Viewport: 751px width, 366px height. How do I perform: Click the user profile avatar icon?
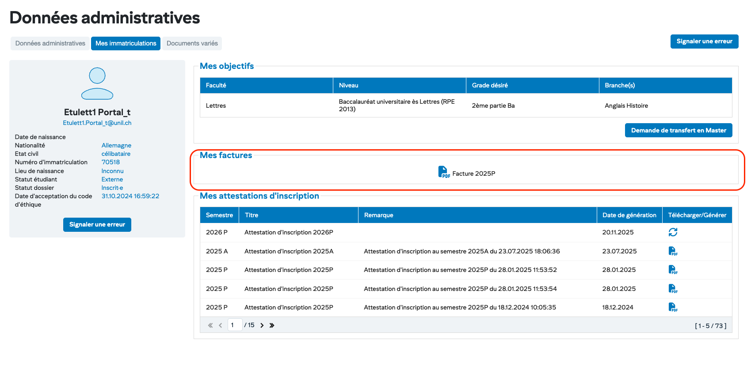[97, 83]
